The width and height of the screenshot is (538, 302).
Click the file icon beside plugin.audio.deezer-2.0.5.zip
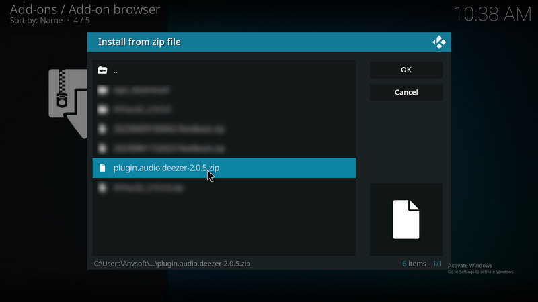click(x=102, y=168)
